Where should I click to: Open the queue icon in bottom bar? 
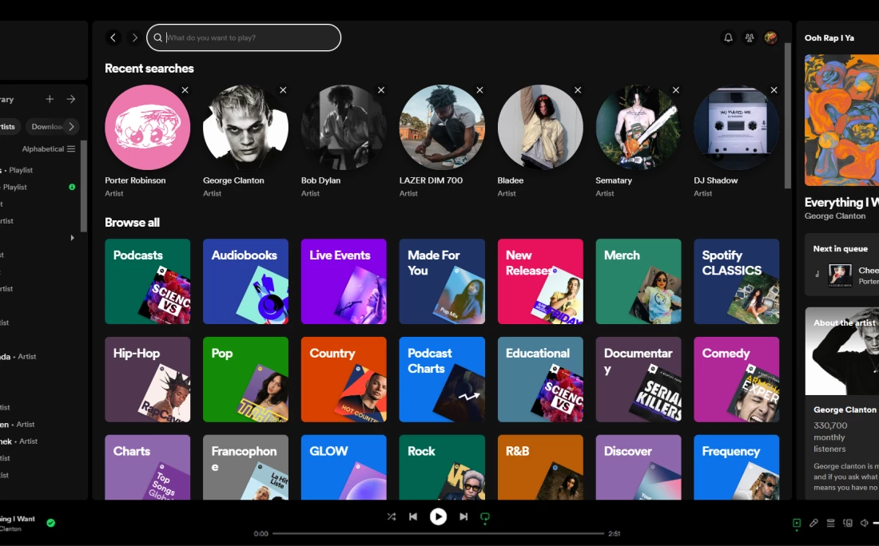(830, 524)
